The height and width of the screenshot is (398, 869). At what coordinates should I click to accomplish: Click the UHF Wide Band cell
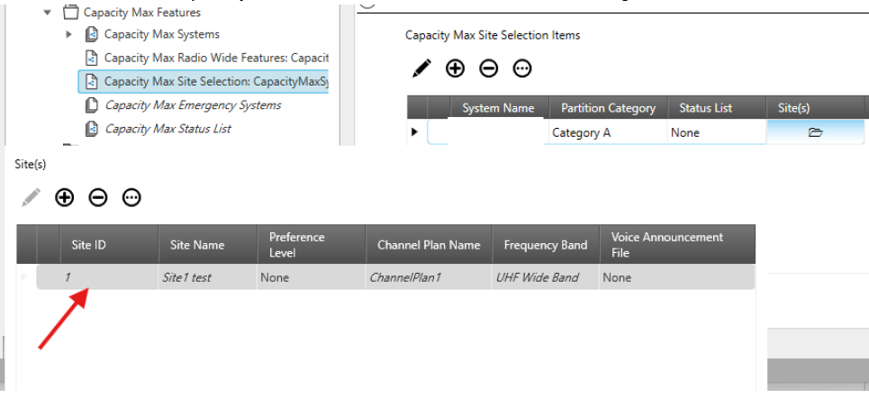tap(546, 277)
